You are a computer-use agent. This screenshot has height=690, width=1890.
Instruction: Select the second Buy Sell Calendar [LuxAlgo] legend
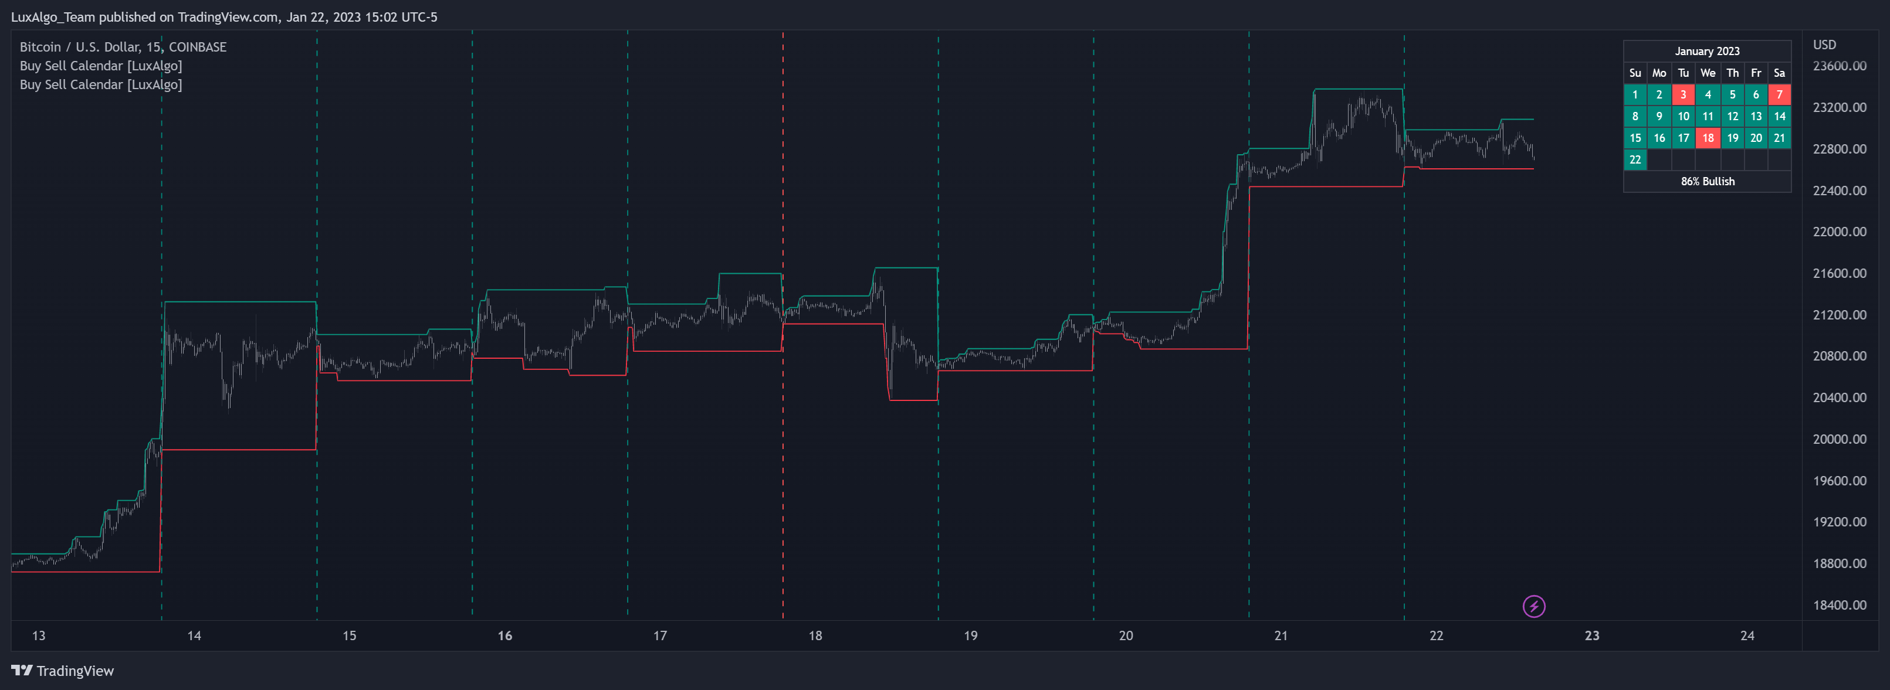coord(101,84)
